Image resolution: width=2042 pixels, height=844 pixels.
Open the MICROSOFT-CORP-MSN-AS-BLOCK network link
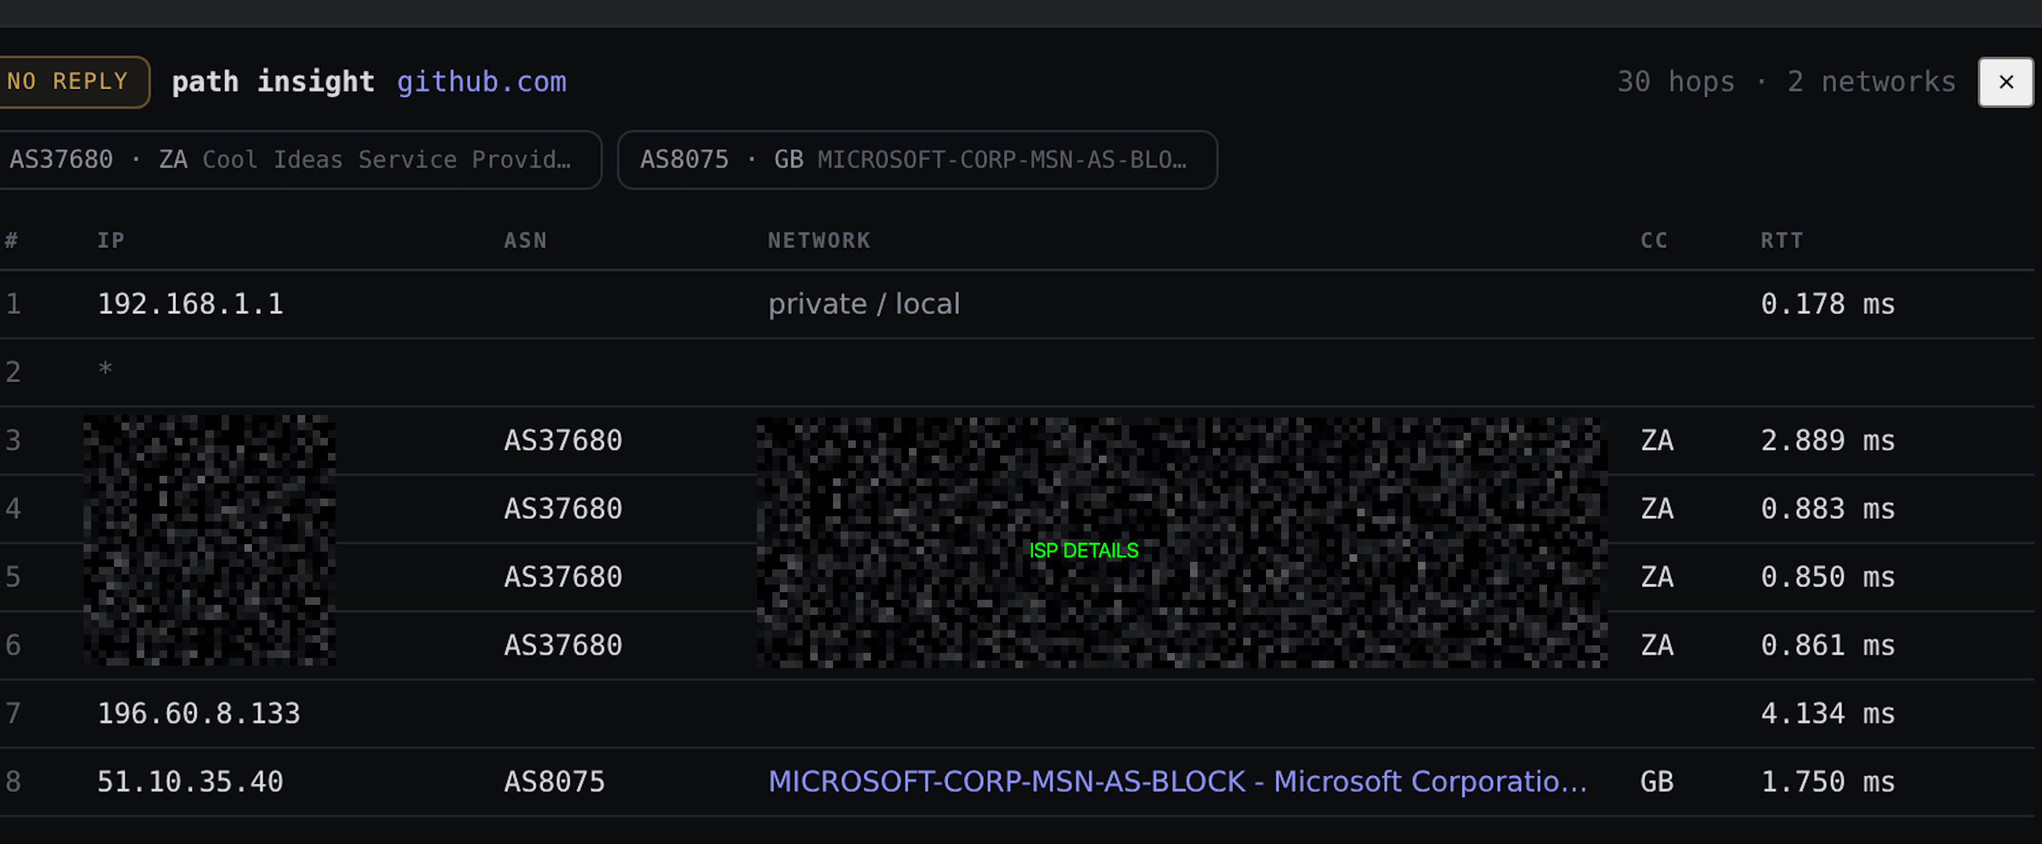(x=1177, y=781)
